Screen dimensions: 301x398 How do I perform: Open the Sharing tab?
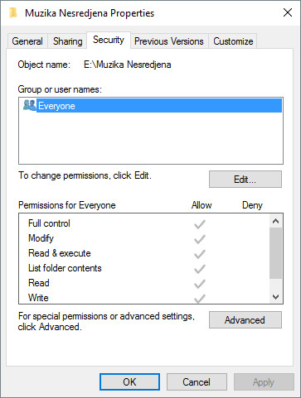68,41
